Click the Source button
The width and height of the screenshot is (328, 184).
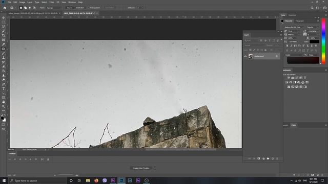70,8
